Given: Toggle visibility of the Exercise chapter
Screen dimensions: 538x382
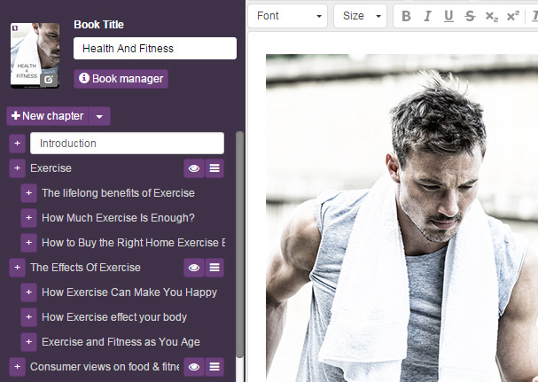Looking at the screenshot, I should (x=194, y=168).
